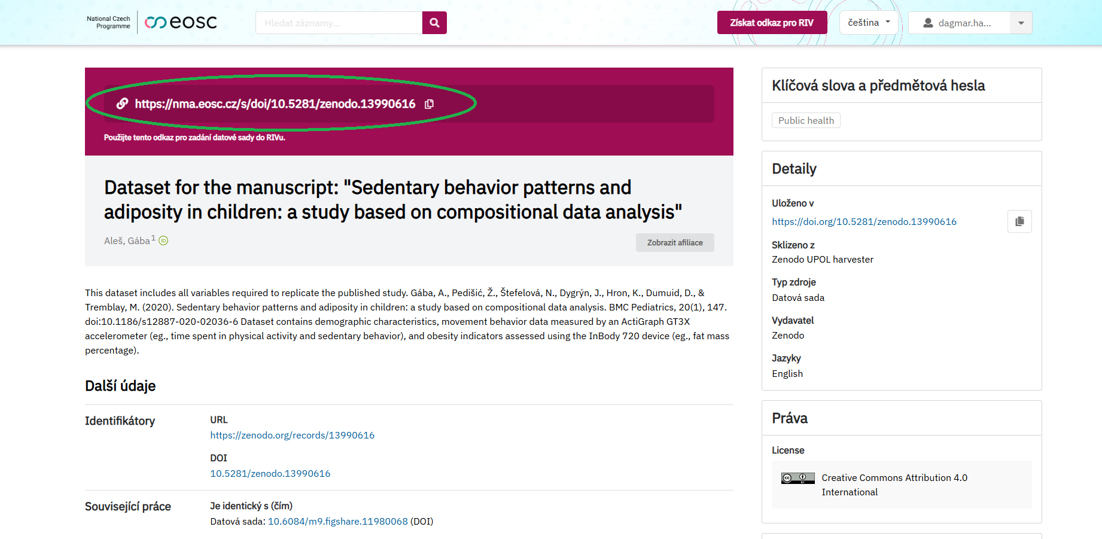Open the doi.org Zenodo link under Uloženo v
The width and height of the screenshot is (1102, 539).
(864, 222)
